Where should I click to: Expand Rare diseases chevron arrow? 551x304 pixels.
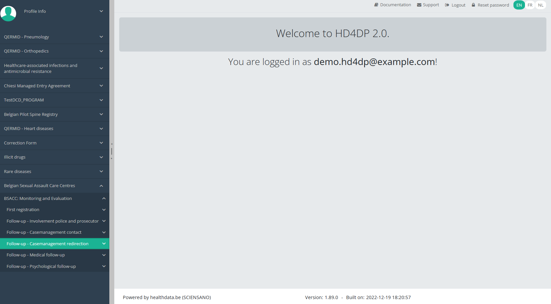coord(101,171)
